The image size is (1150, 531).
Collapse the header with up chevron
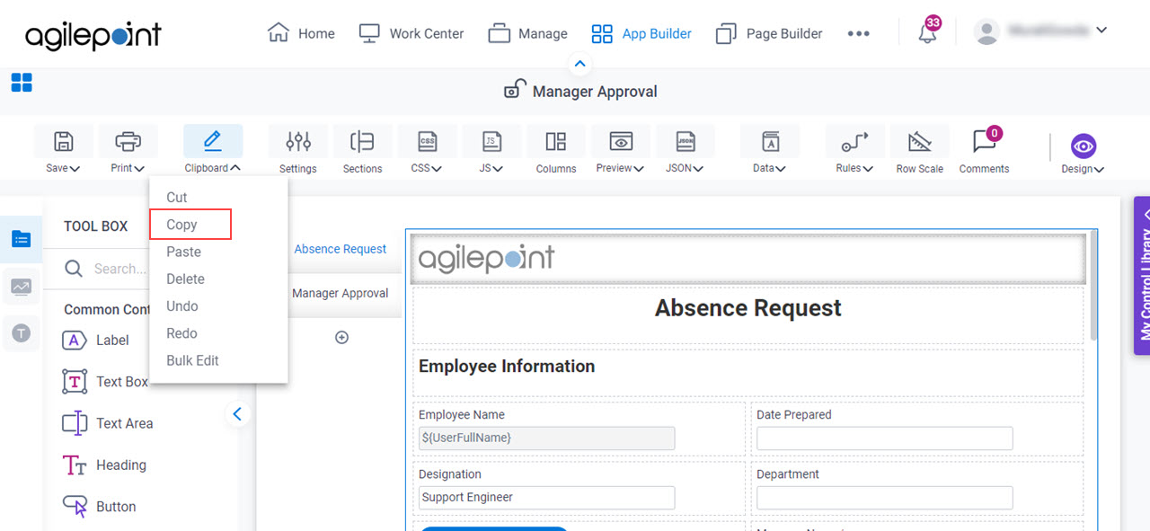point(579,64)
